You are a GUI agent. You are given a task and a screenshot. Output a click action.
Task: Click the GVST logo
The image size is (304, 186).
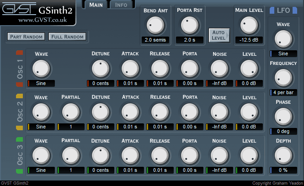coord(19,9)
